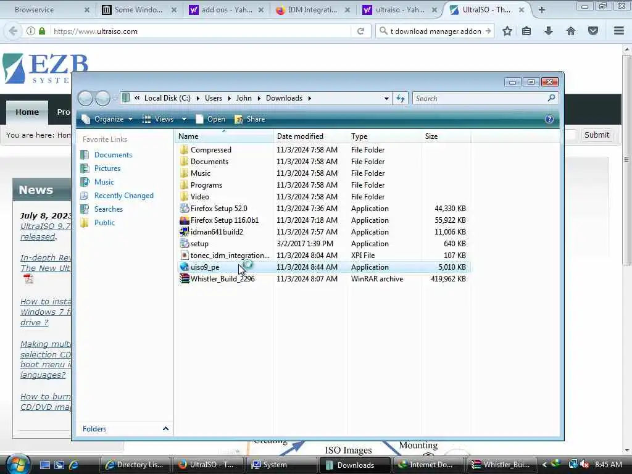Click Firefox bookmark star icon
Screen dimensions: 632x474
tap(507, 31)
